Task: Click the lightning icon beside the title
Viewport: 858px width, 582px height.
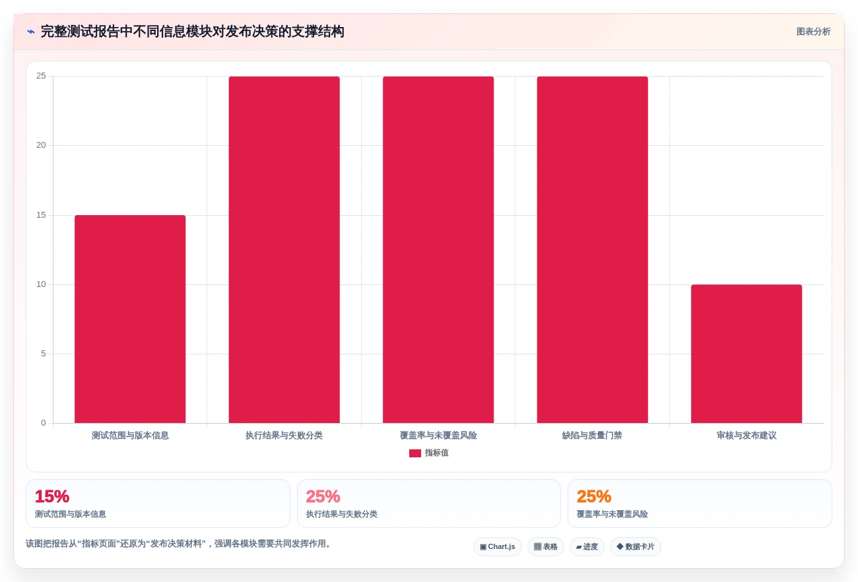Action: point(31,32)
